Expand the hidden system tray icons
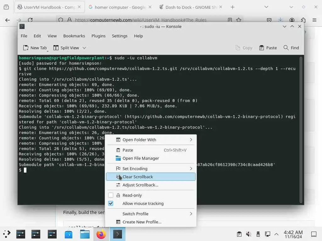The image size is (322, 241). 276,234
